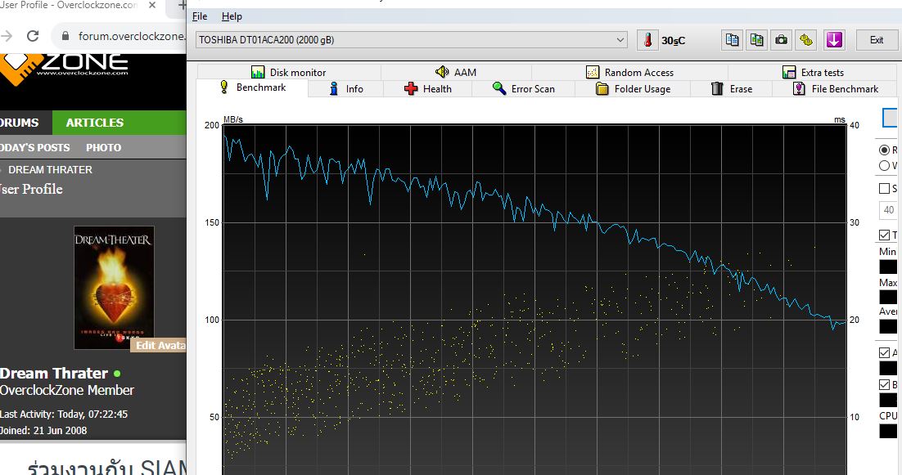Enable the Short stroke checkbox
902x475 pixels.
click(x=884, y=189)
